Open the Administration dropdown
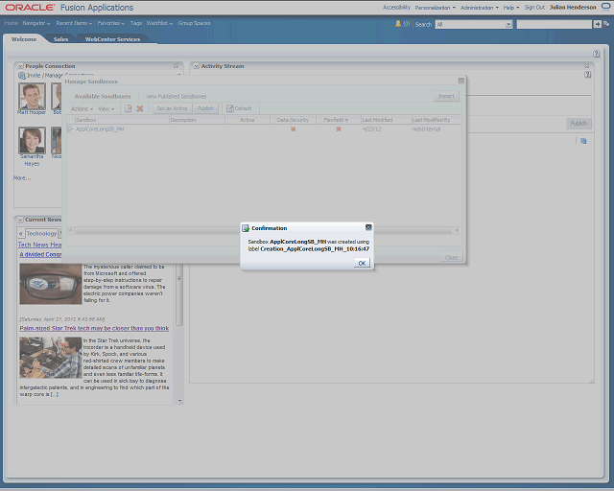Image resolution: width=614 pixels, height=491 pixels. [x=480, y=8]
